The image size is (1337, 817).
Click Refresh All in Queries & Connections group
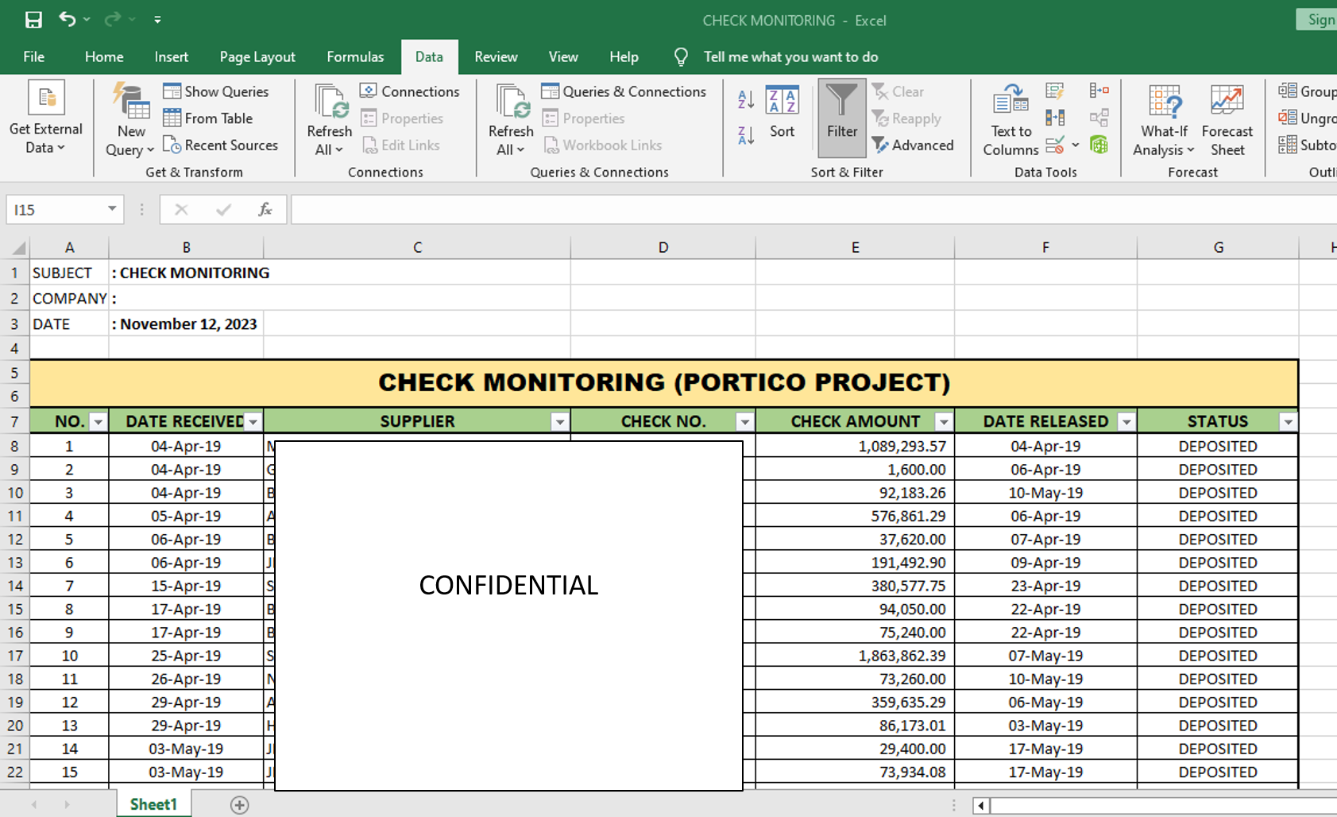pyautogui.click(x=511, y=119)
